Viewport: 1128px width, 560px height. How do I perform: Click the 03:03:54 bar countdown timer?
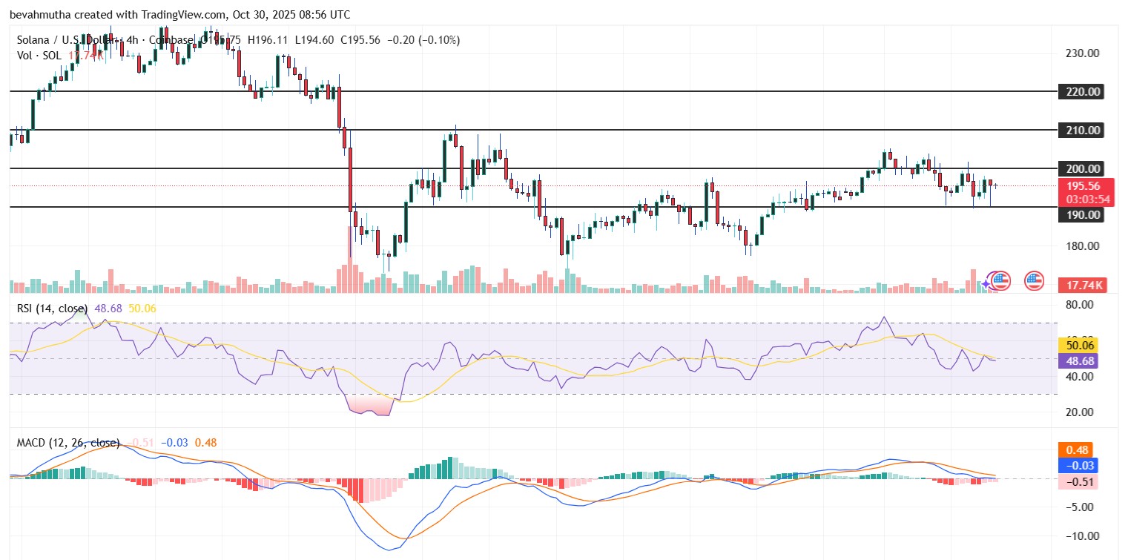pyautogui.click(x=1087, y=200)
